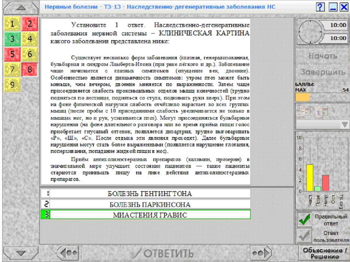Go to question tile 1
This screenshot has width=350, height=262.
[12, 24]
